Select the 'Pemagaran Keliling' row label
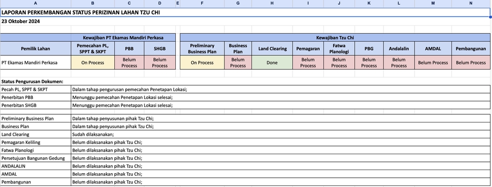Image resolution: width=492 pixels, height=187 pixels. pos(35,142)
